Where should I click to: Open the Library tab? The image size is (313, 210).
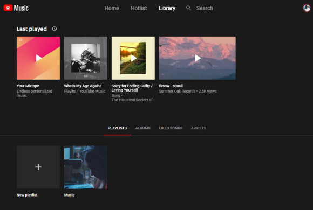pyautogui.click(x=167, y=8)
